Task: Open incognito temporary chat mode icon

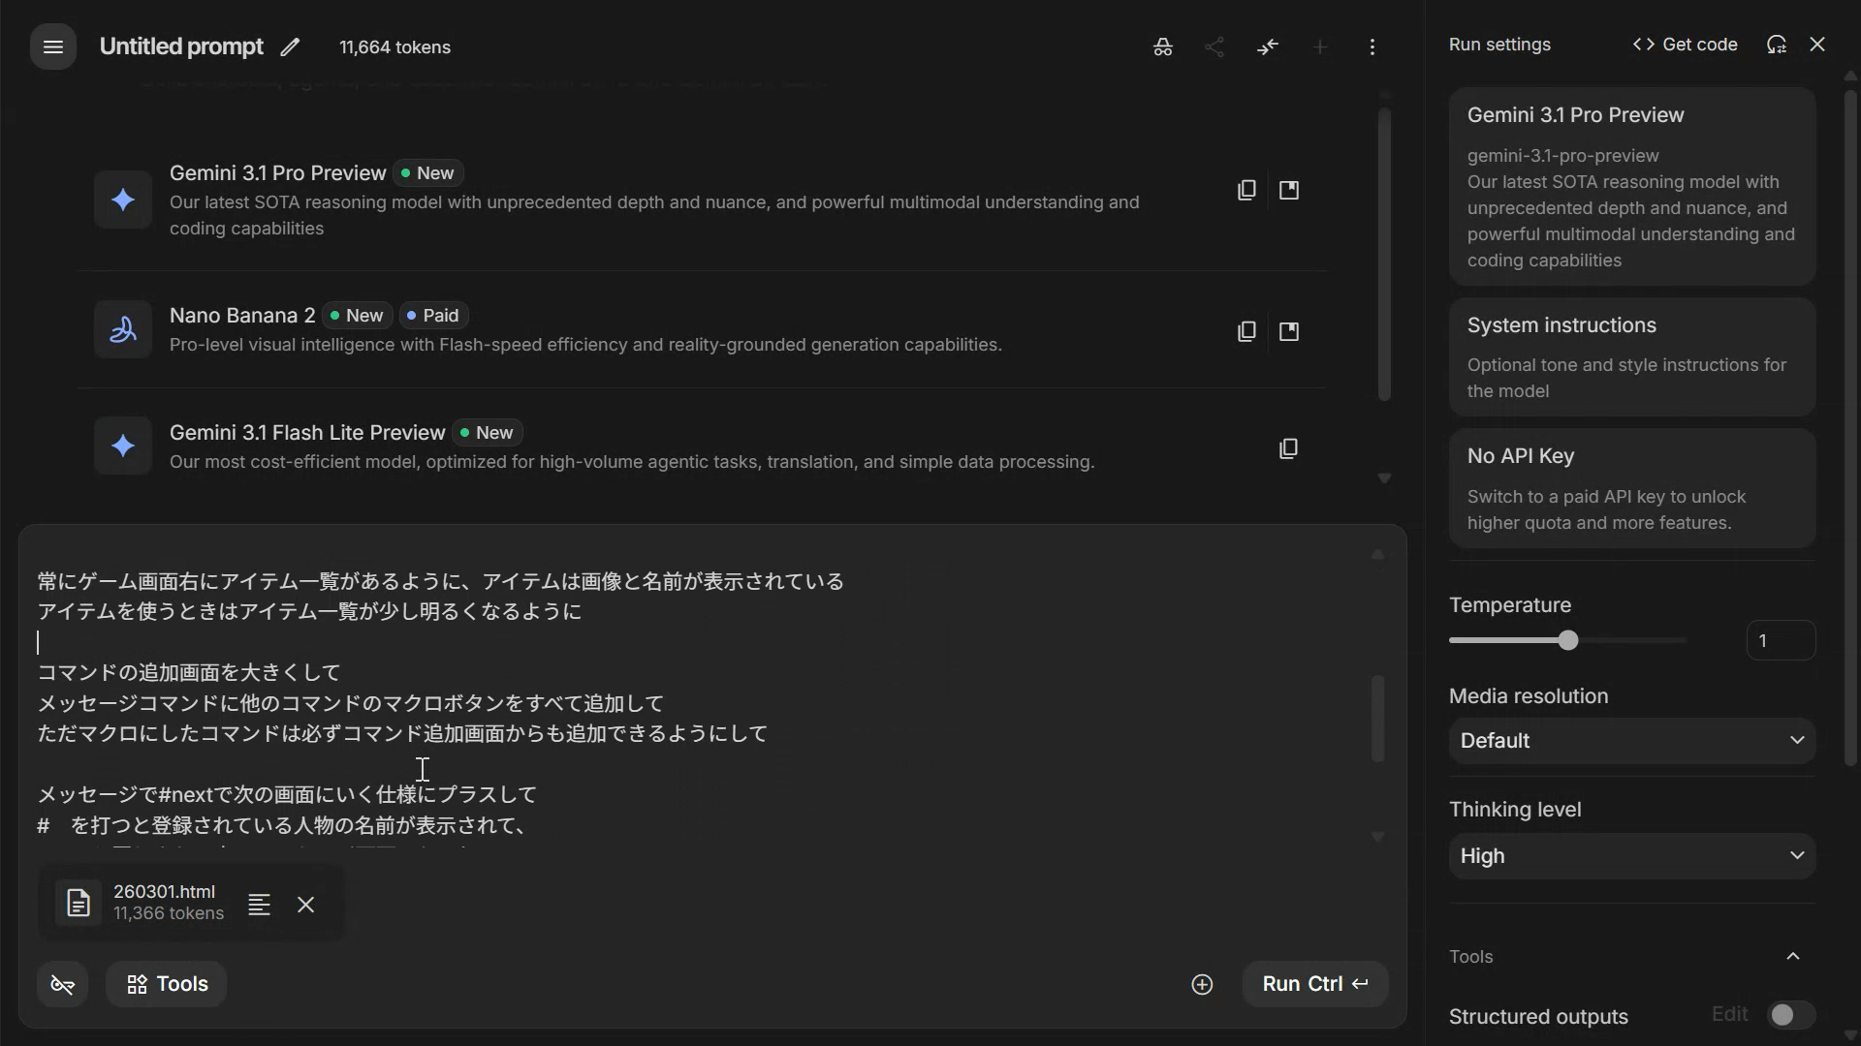Action: (x=1162, y=47)
